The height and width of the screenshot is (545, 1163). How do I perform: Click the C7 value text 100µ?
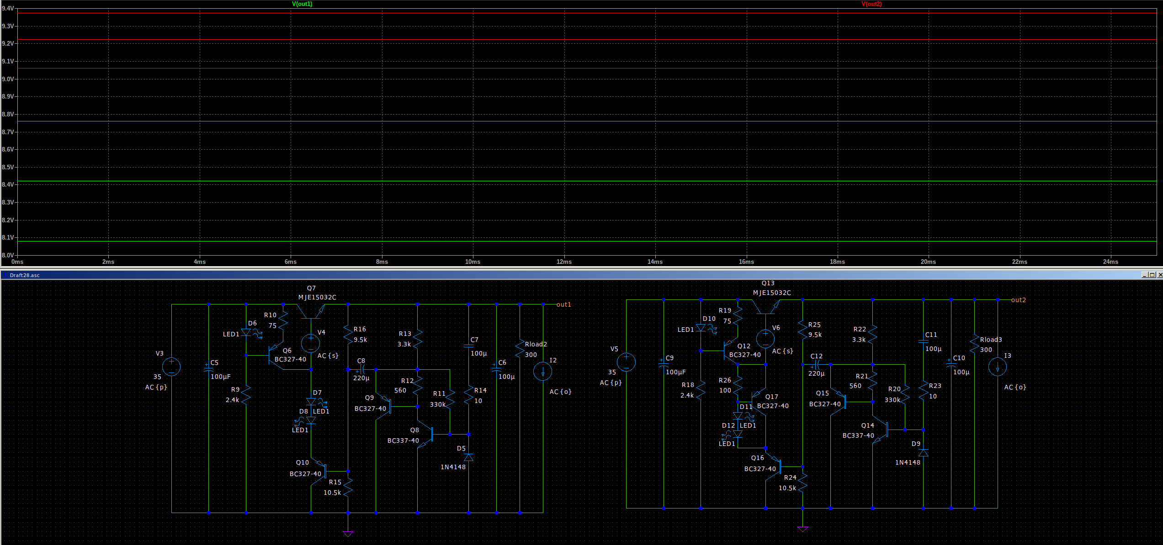coord(478,353)
